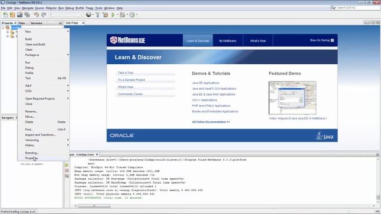Open the dropdown arrow beside the Debug icon
The image size is (381, 214).
pyautogui.click(x=127, y=15)
